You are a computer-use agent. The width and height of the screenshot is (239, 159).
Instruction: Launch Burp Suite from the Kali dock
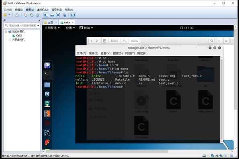tap(47, 114)
